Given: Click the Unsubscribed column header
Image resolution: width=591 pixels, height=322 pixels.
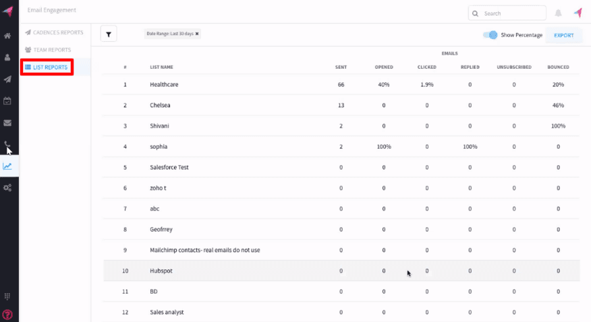Looking at the screenshot, I should [514, 67].
